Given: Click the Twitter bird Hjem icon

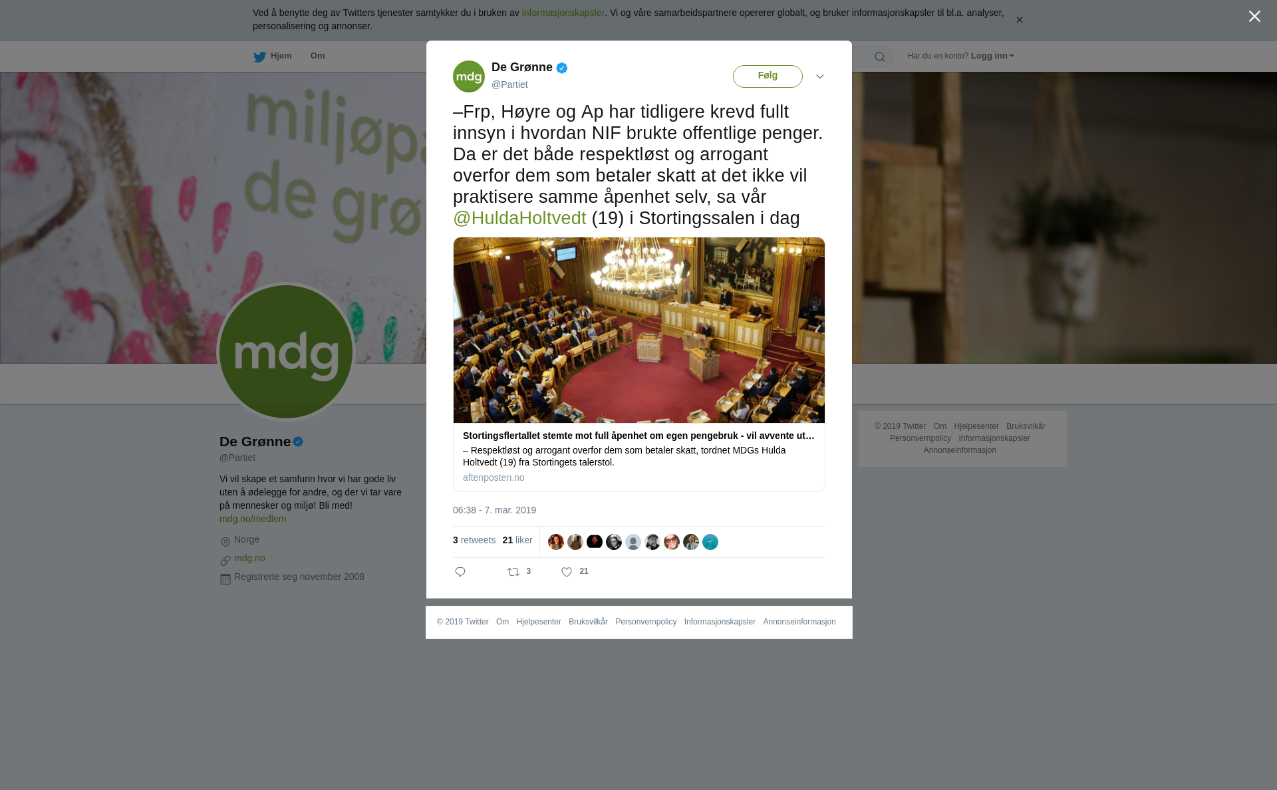Looking at the screenshot, I should point(259,57).
